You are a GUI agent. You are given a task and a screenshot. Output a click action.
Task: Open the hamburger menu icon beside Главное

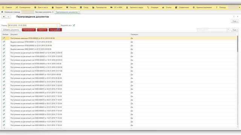3,7
